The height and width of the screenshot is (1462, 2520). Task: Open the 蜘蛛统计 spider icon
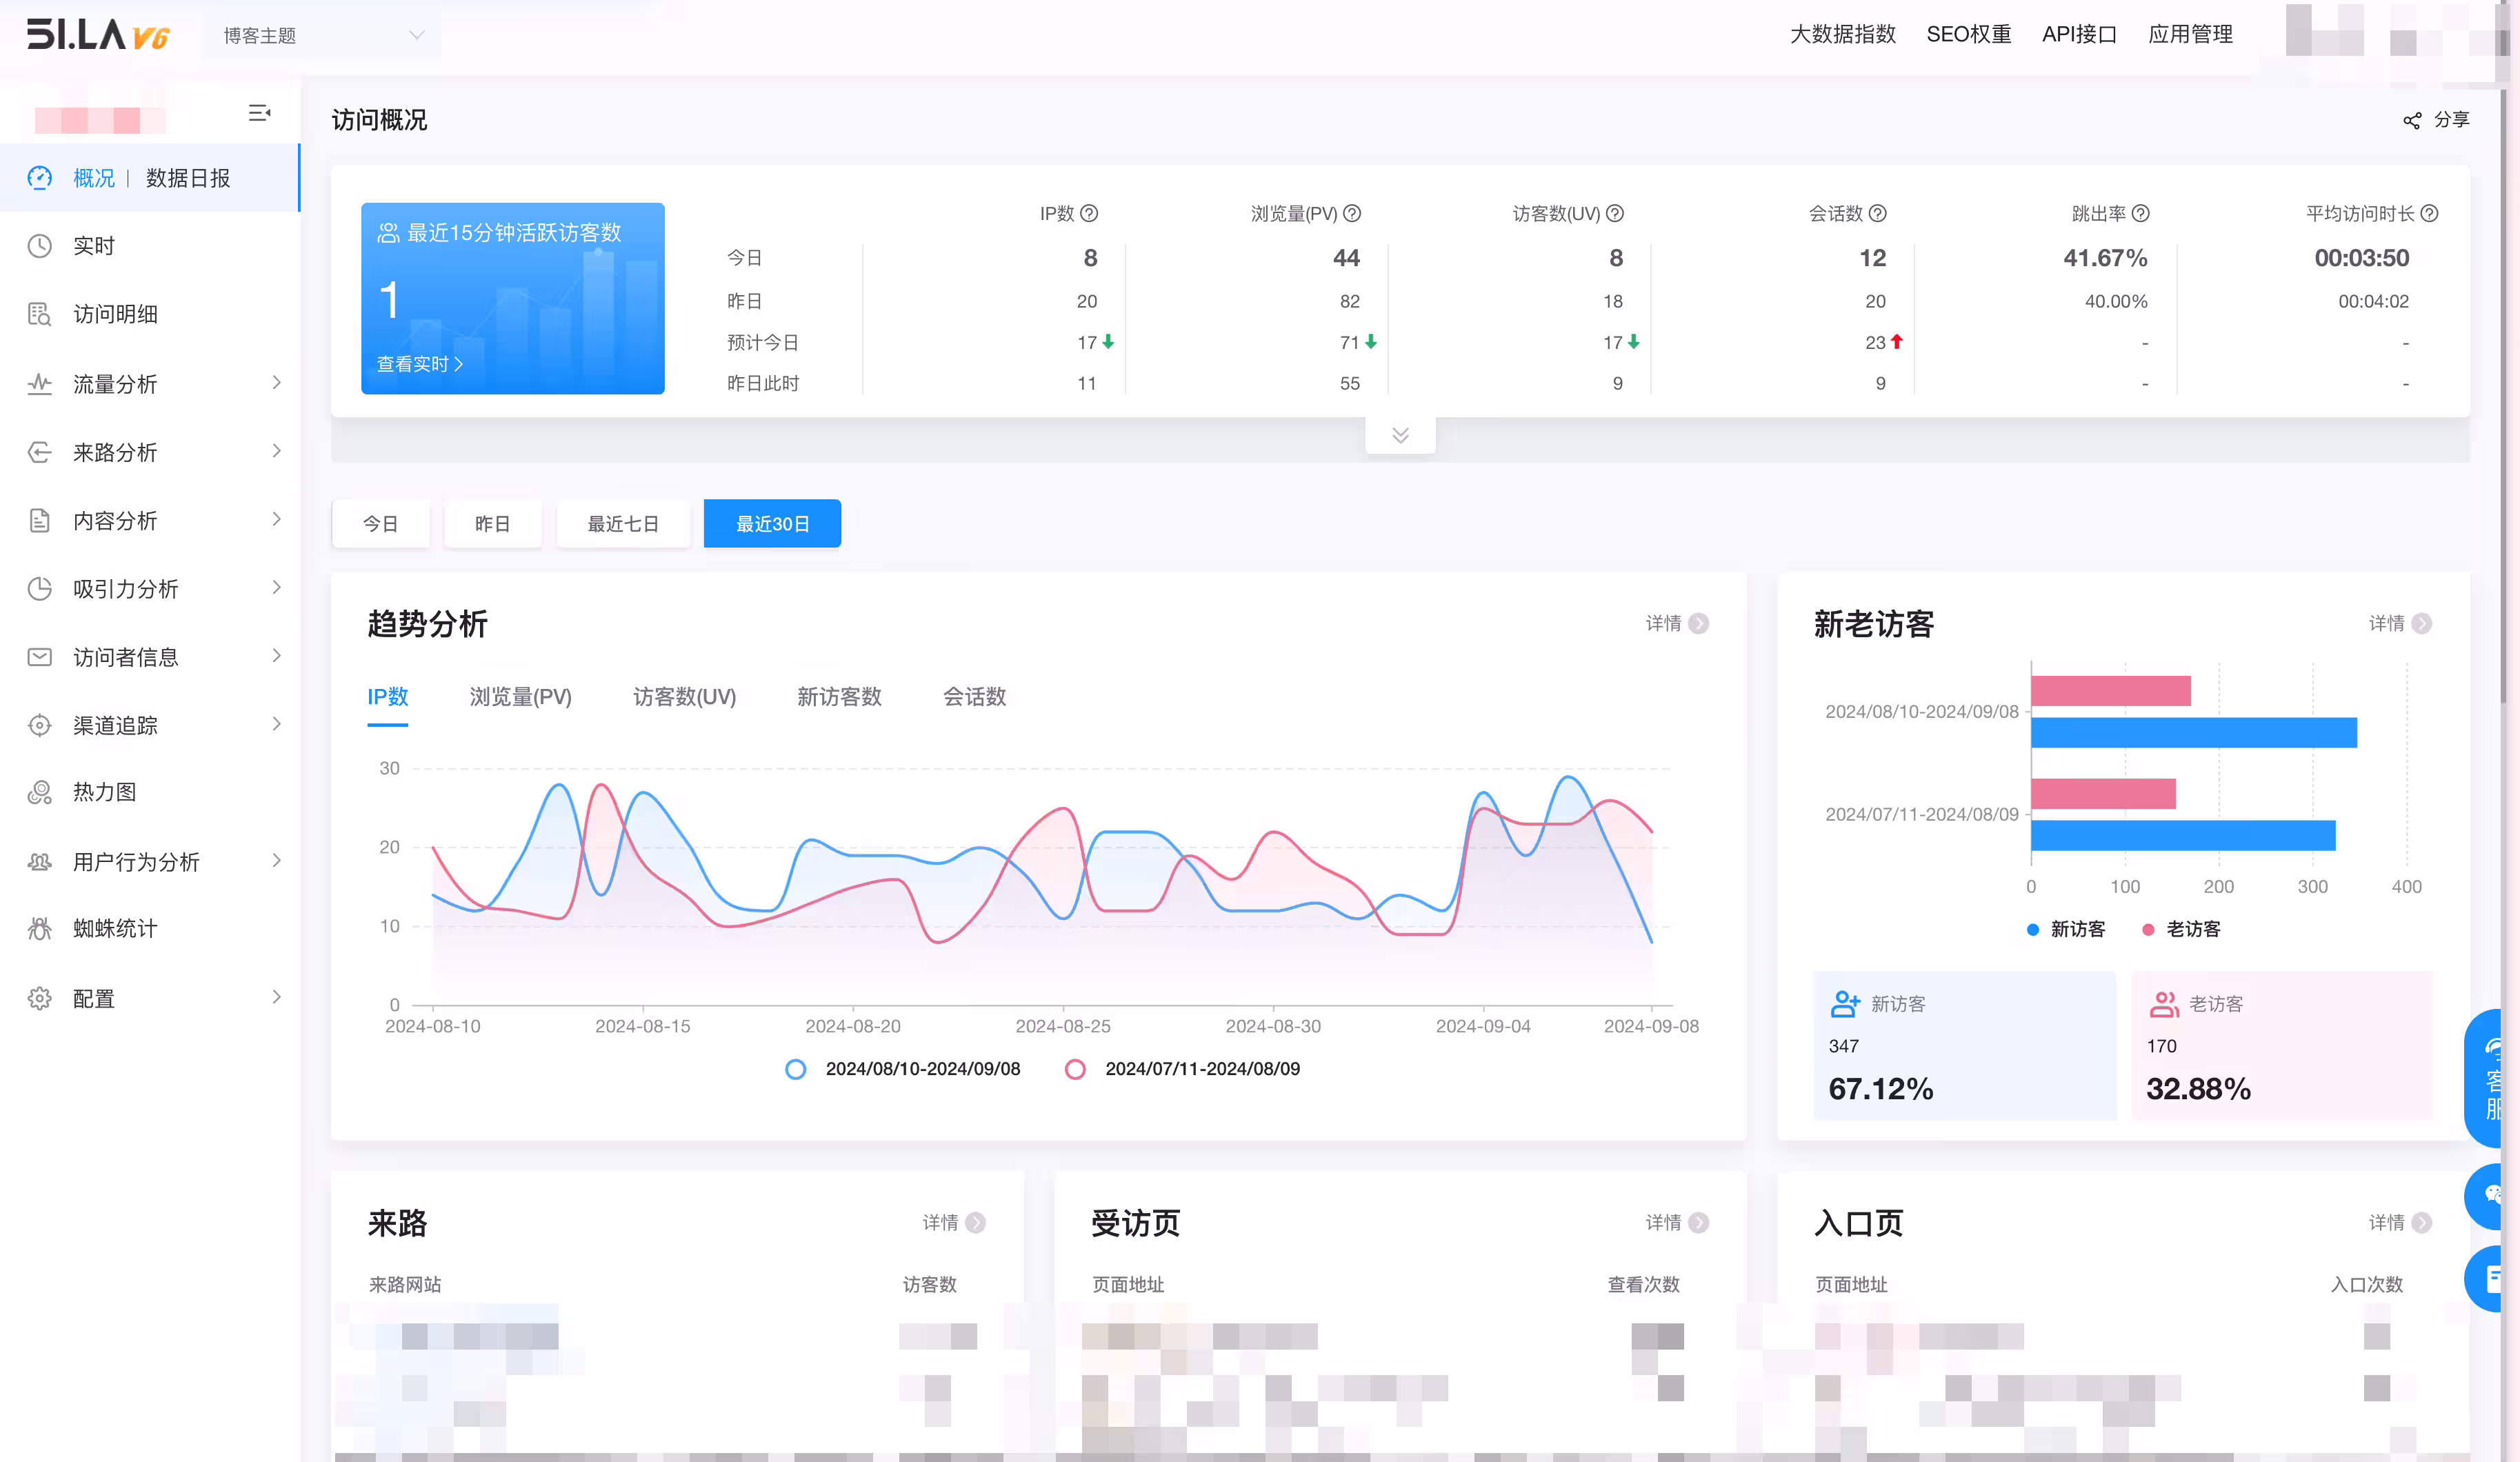point(40,929)
